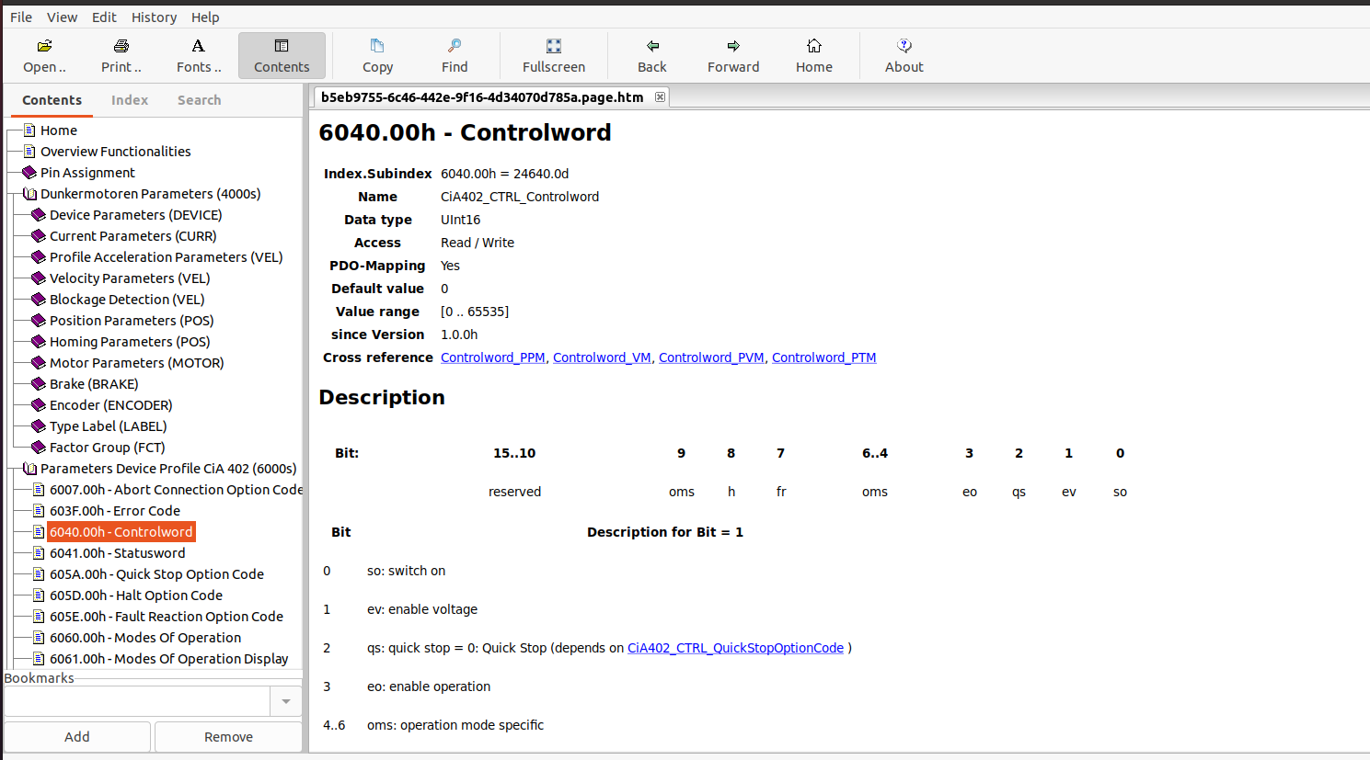Screen dimensions: 1370x760
Task: Close the b5eb9755 page tab
Action: 659,96
